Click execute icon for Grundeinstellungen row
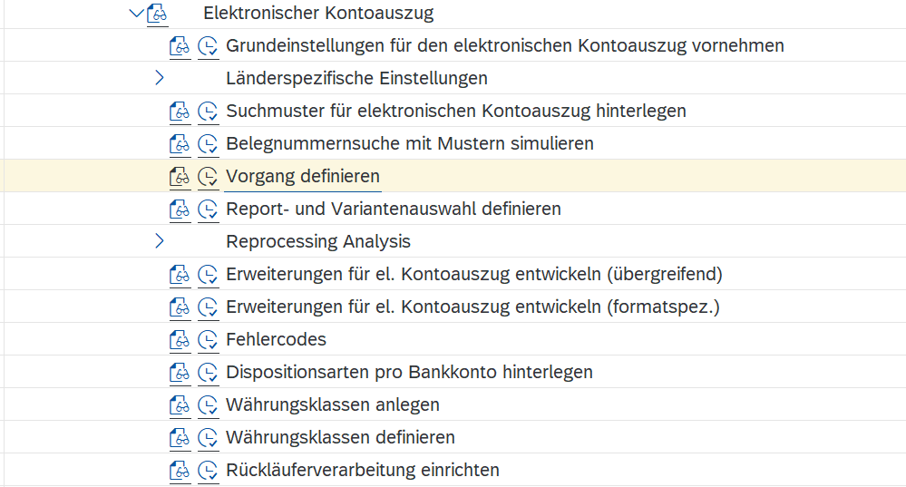The image size is (906, 487). [208, 45]
